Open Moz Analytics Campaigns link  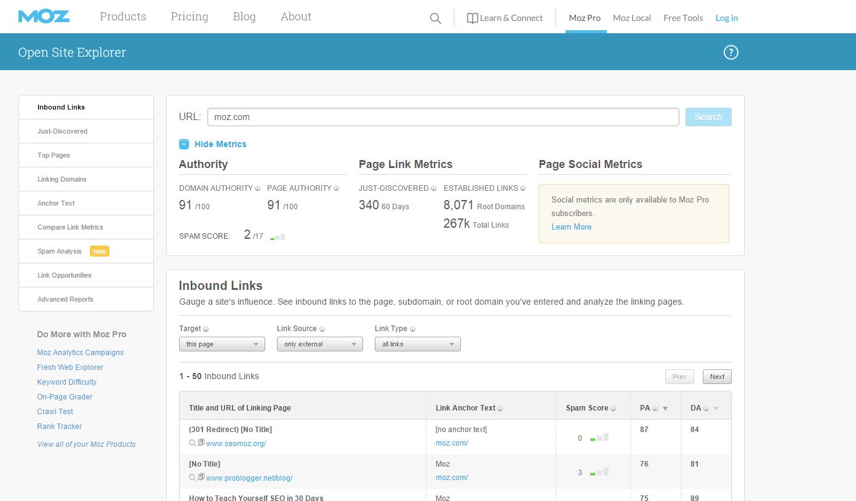click(x=80, y=353)
